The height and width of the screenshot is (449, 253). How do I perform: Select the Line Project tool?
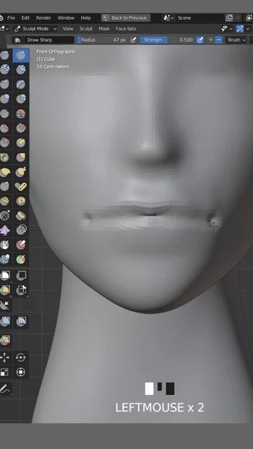click(4, 305)
